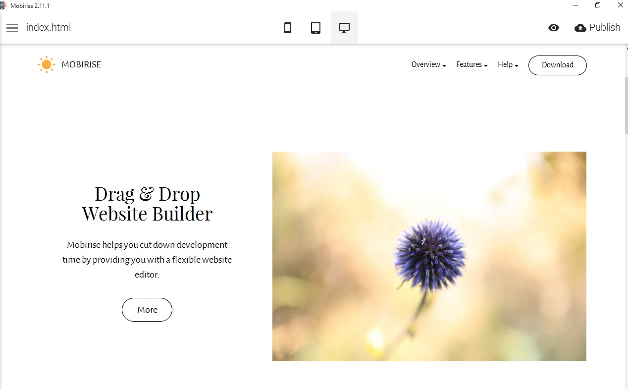
Task: Click the Mobirise sun logo
Action: click(47, 64)
